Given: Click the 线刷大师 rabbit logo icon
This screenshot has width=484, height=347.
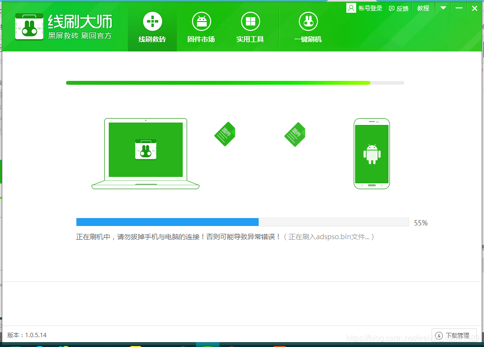Looking at the screenshot, I should [x=29, y=27].
